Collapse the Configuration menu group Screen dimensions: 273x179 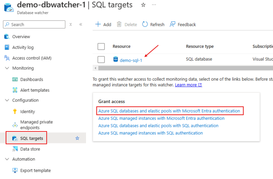pyautogui.click(x=7, y=100)
